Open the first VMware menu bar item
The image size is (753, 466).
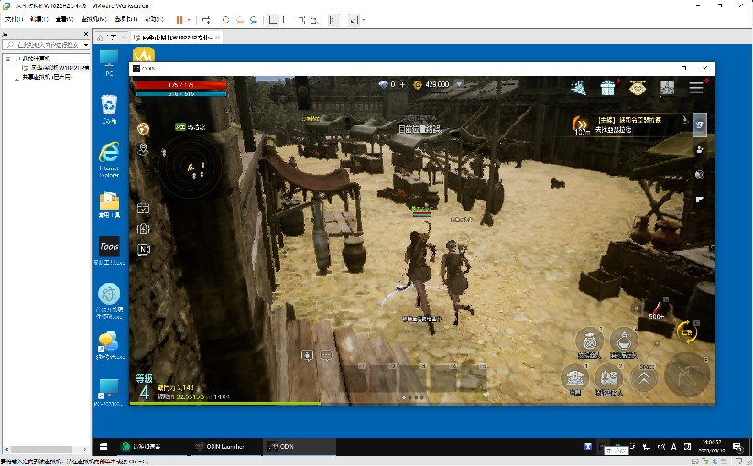point(14,19)
